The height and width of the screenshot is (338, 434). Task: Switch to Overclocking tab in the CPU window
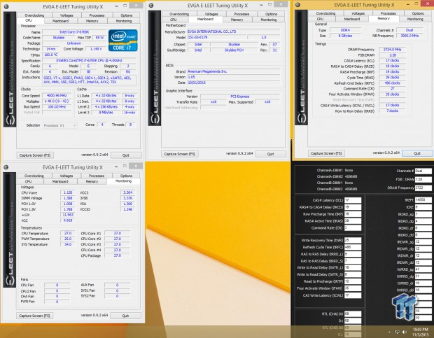pyautogui.click(x=34, y=15)
